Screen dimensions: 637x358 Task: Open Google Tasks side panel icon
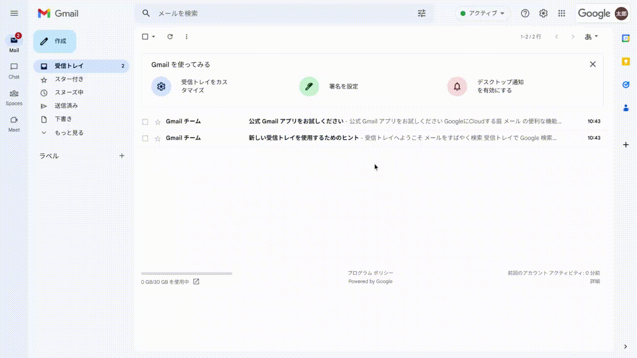[x=626, y=85]
